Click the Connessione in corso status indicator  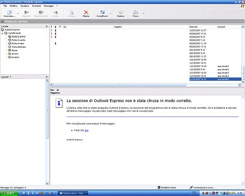coord(202,187)
